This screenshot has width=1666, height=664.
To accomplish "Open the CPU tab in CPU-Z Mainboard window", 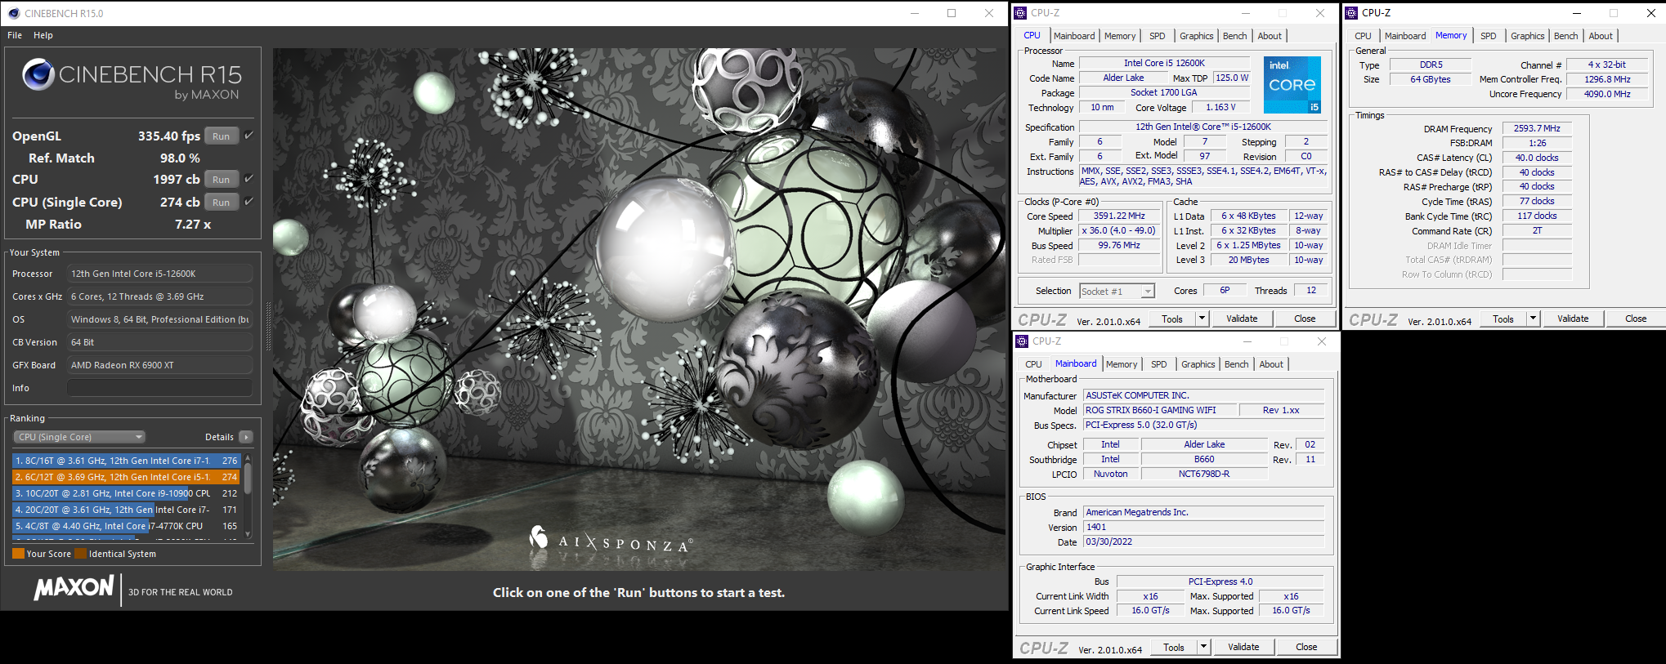I will click(x=1033, y=364).
